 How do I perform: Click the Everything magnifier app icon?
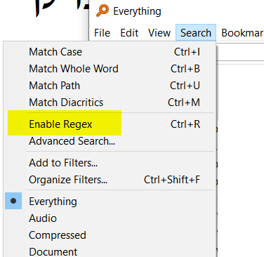pyautogui.click(x=103, y=11)
